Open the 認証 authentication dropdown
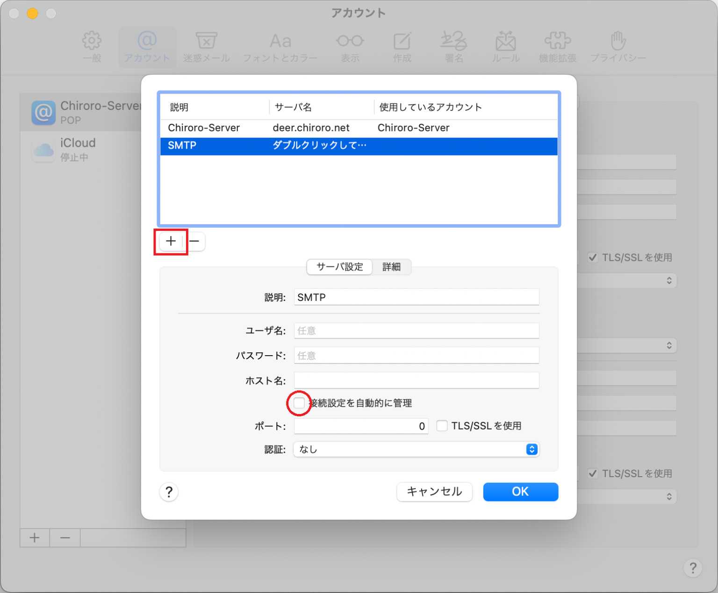Image resolution: width=718 pixels, height=593 pixels. coord(416,449)
